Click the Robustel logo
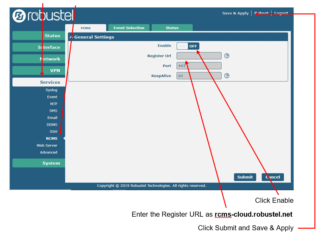The width and height of the screenshot is (322, 235). pos(43,15)
